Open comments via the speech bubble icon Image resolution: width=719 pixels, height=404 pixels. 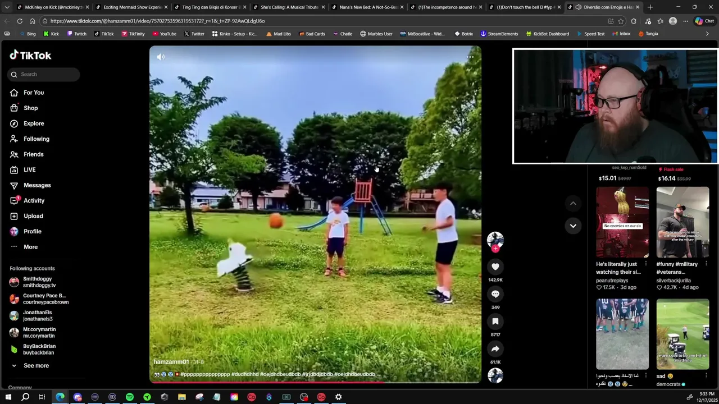coord(495,294)
